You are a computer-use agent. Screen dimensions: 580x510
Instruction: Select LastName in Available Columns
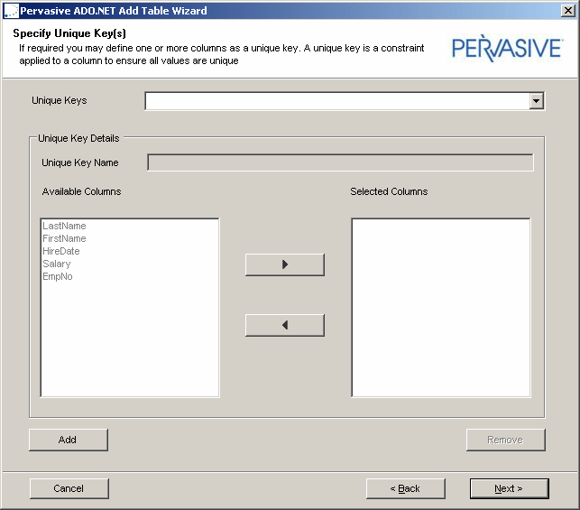[64, 226]
